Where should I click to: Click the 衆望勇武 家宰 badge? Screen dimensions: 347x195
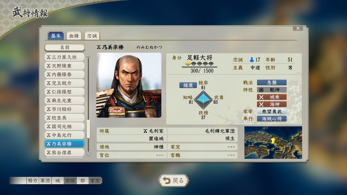click(x=272, y=112)
